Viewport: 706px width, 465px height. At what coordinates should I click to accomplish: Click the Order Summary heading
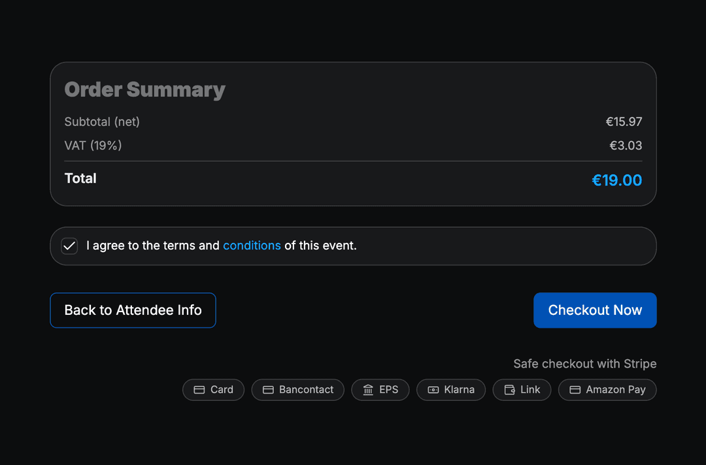pos(144,89)
